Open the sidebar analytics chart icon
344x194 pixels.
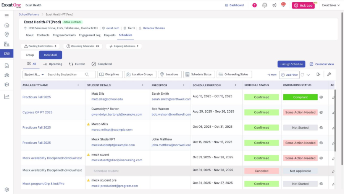(x=6, y=97)
